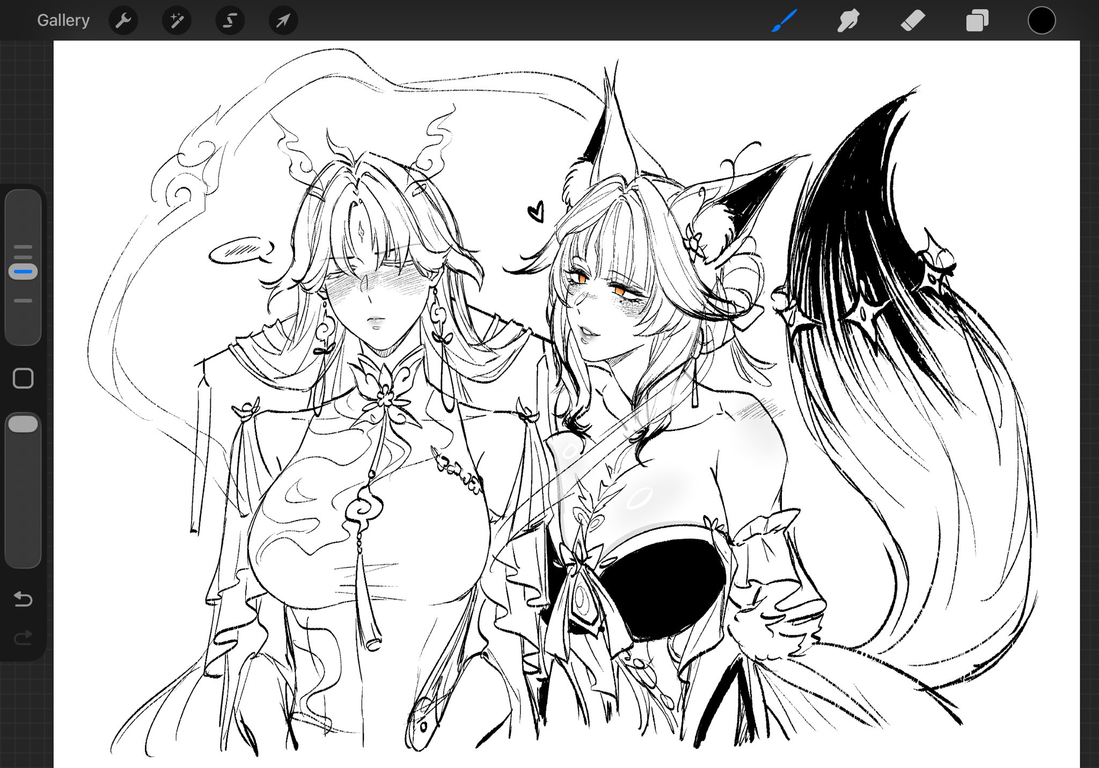Image resolution: width=1099 pixels, height=768 pixels.
Task: Activate the Transform arrow tool
Action: click(x=283, y=20)
